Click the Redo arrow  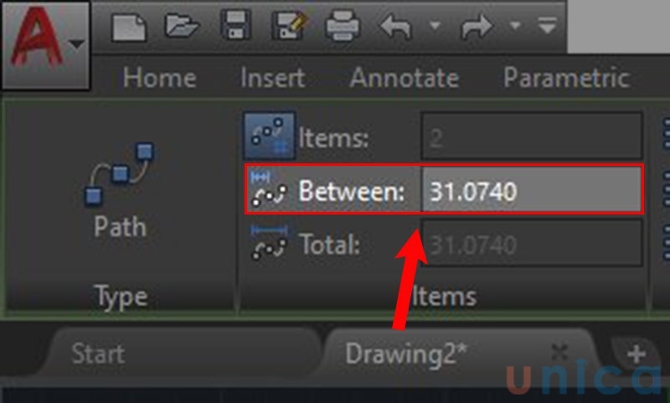[x=477, y=27]
